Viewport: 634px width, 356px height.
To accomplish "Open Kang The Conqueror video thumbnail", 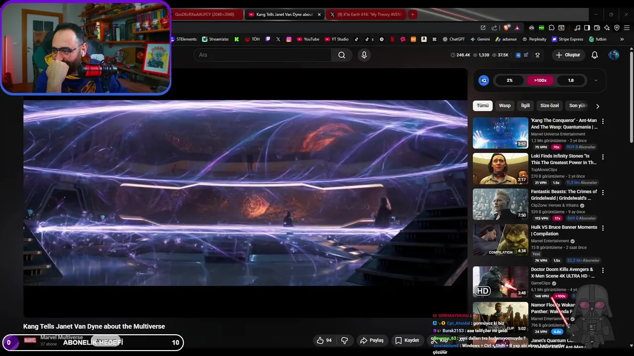I will [x=500, y=133].
